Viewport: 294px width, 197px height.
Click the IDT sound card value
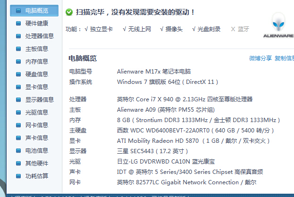tap(190, 172)
